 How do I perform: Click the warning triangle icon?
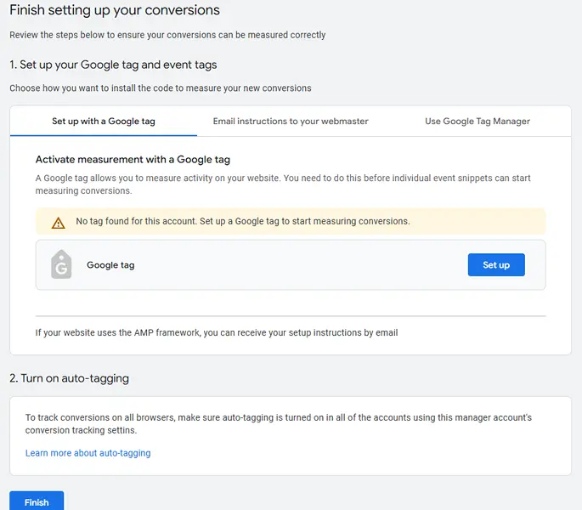[x=59, y=223]
